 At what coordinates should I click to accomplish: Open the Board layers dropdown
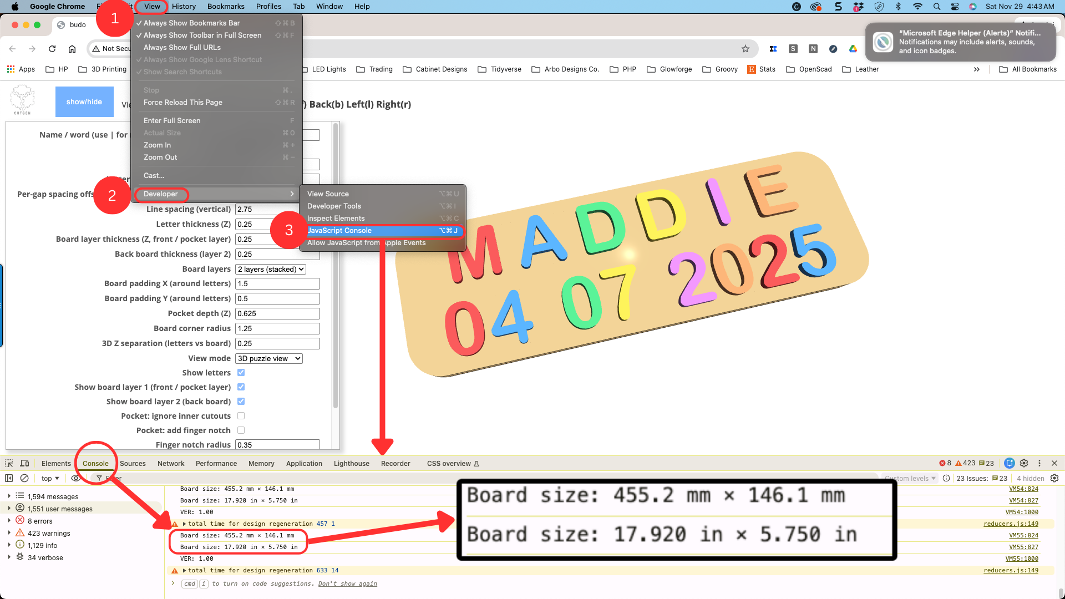[x=271, y=269]
